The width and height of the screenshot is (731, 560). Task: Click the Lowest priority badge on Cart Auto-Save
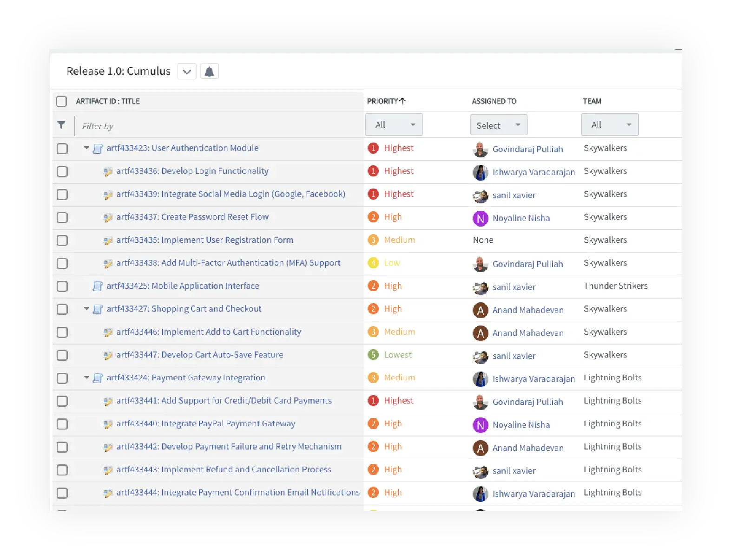[373, 355]
